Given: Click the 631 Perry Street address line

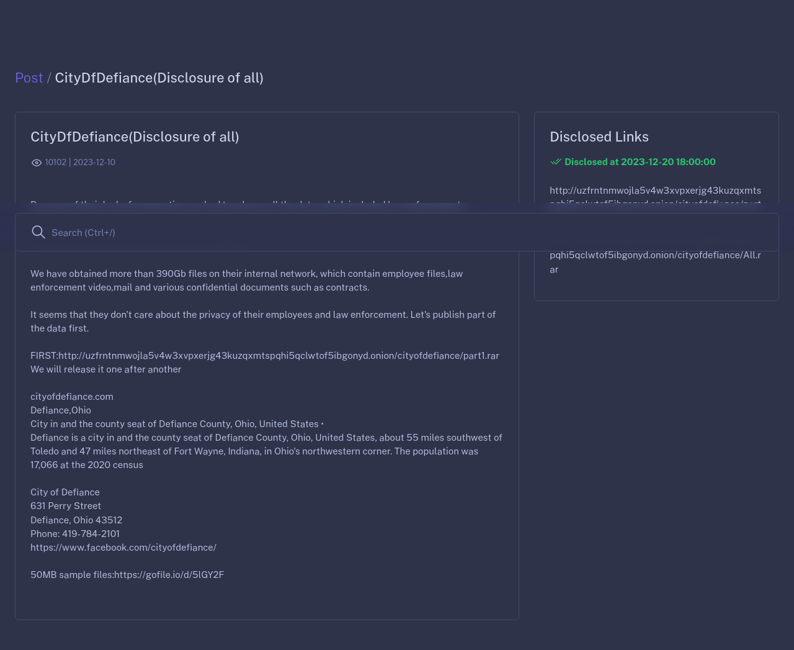Looking at the screenshot, I should [x=66, y=506].
